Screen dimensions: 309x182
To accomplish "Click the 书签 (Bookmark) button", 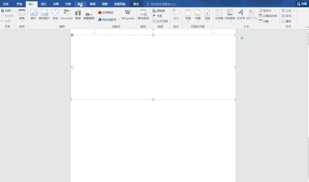I will point(158,16).
